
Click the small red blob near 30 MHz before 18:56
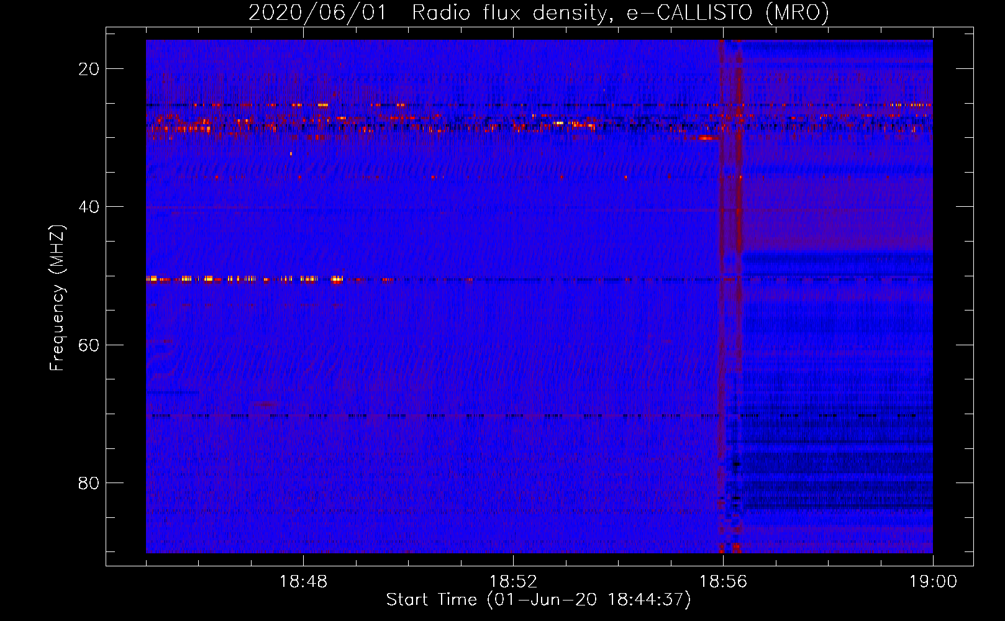(x=706, y=138)
